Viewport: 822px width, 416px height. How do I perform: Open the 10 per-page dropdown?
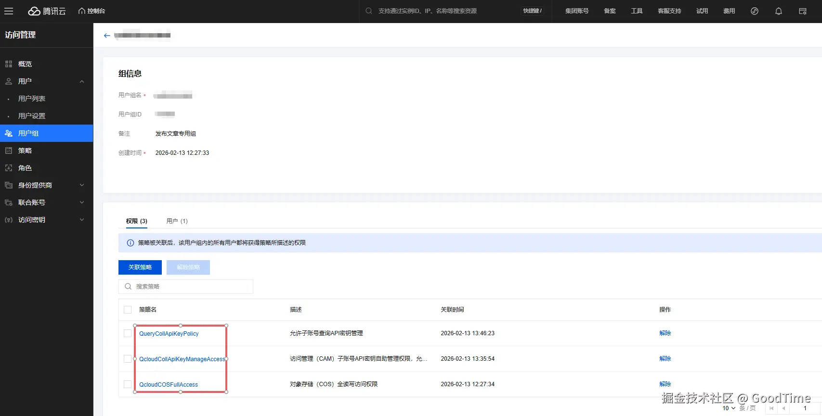(729, 408)
